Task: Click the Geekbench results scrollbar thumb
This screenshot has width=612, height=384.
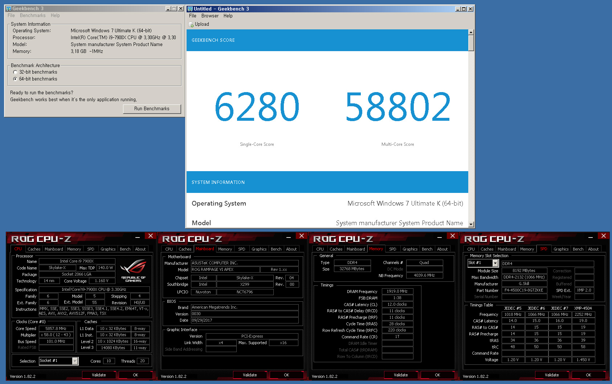Action: pos(471,43)
